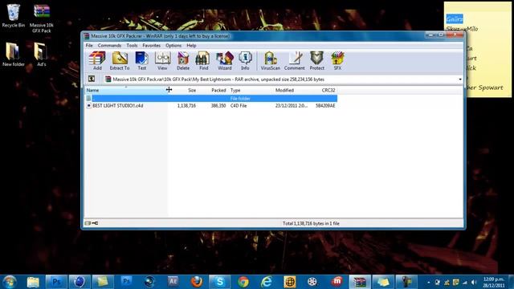Open Windows Explorer from the taskbar
Screen dimensions: 514x289
pyautogui.click(x=33, y=282)
